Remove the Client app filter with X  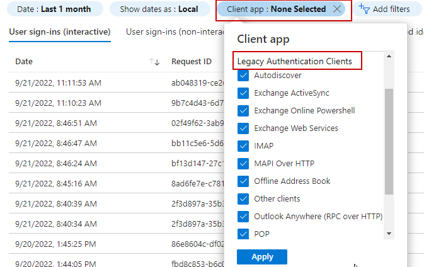coord(338,9)
